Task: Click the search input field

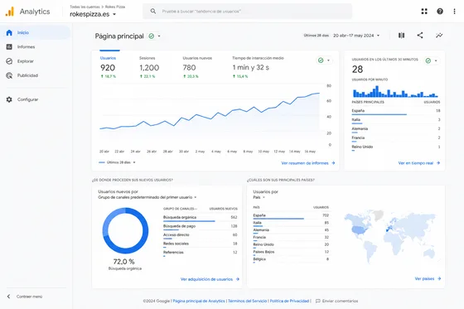Action: click(248, 12)
